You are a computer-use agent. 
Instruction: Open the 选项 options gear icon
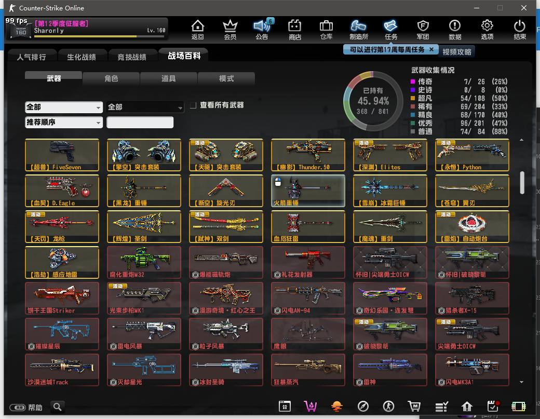pyautogui.click(x=487, y=30)
